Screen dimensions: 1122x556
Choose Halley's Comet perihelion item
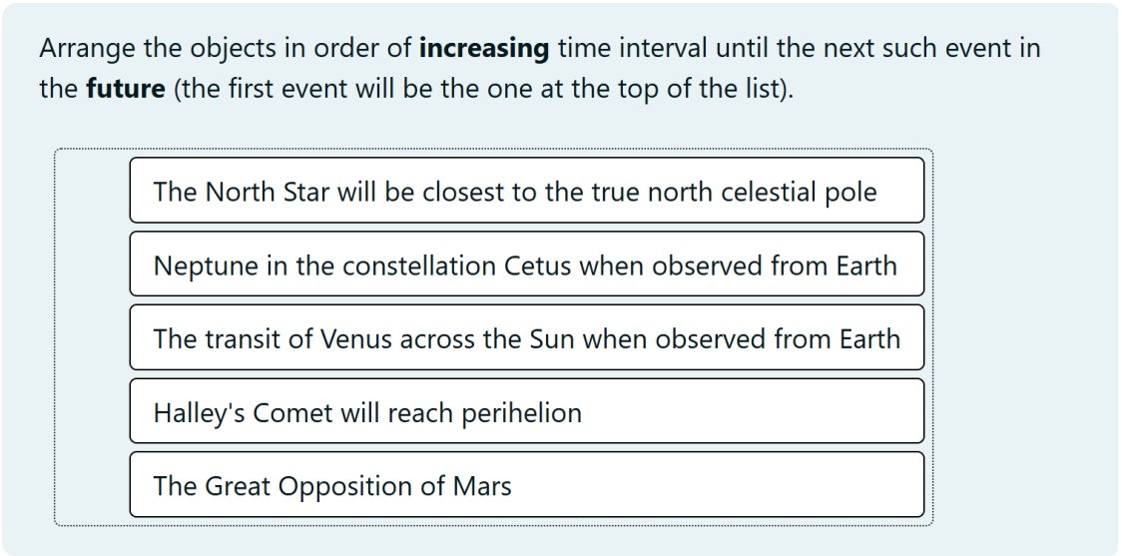(x=527, y=410)
